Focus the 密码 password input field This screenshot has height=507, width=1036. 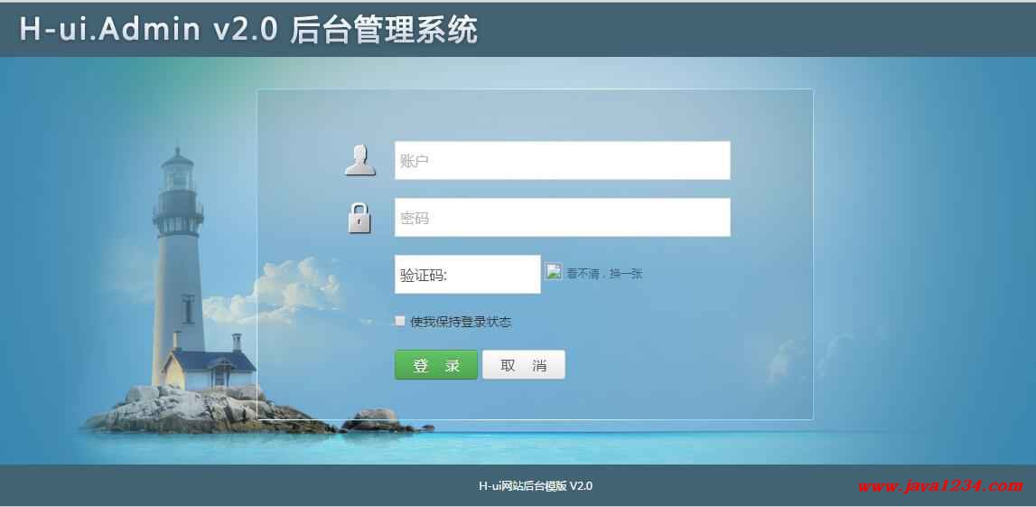pyautogui.click(x=563, y=218)
